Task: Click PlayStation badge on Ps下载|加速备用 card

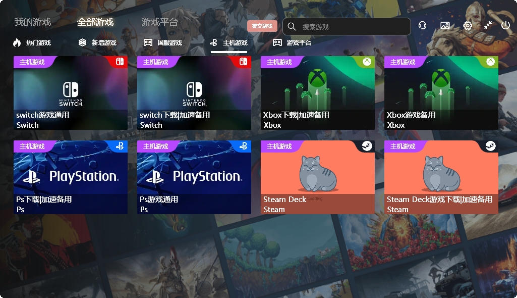Action: pyautogui.click(x=120, y=146)
